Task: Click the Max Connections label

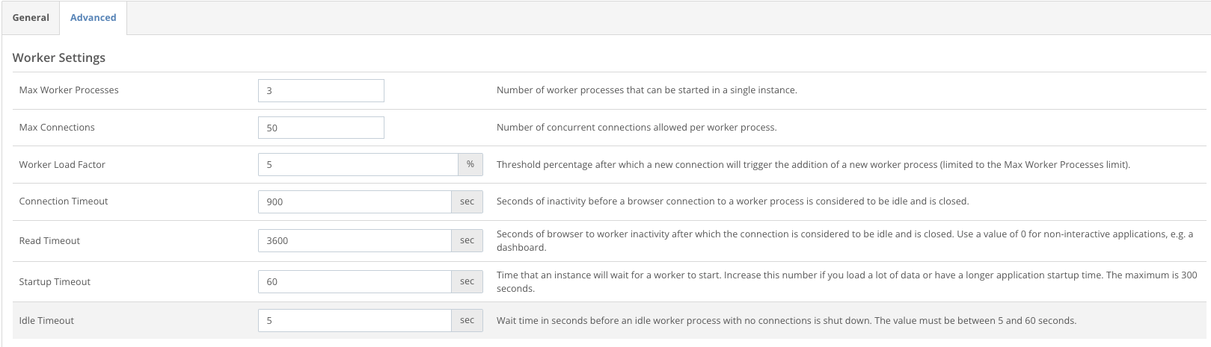Action: [57, 128]
